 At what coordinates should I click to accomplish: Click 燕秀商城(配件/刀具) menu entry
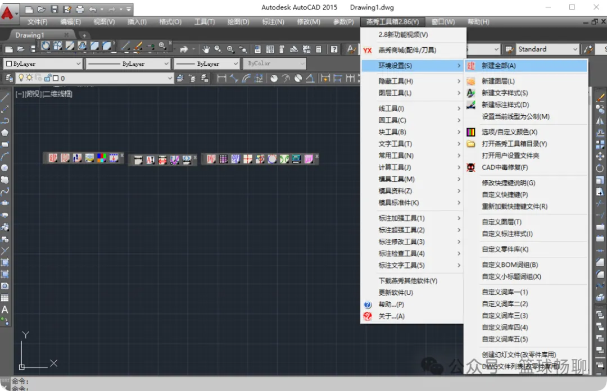(414, 51)
